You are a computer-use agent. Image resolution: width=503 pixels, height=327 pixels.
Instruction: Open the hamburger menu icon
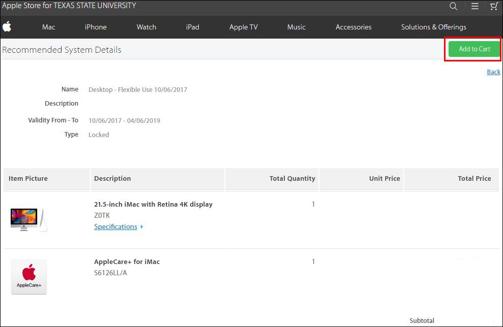[x=475, y=6]
